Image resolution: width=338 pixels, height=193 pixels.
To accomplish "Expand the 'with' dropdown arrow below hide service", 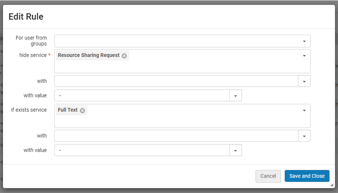I will click(x=304, y=81).
